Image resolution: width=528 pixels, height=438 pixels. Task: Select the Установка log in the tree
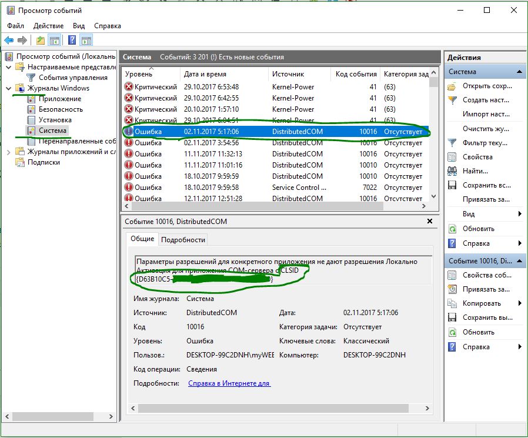(x=55, y=120)
